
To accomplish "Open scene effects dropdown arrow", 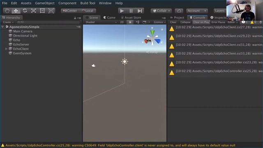I will tap(149, 22).
